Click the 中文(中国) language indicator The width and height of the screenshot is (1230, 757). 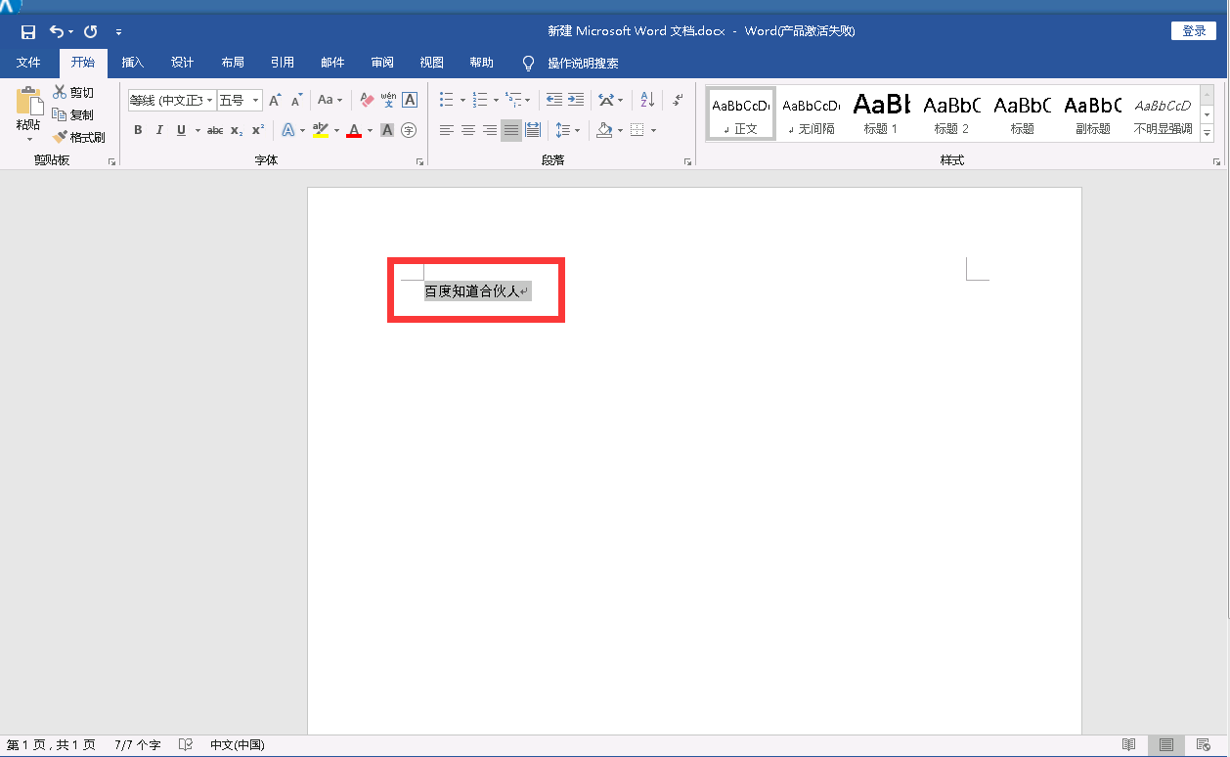(x=238, y=745)
